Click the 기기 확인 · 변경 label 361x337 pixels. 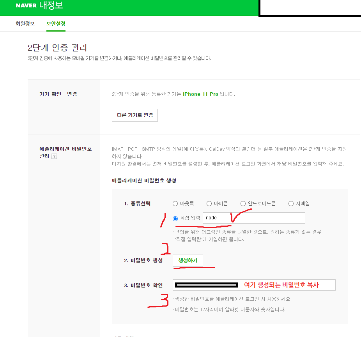(x=58, y=94)
